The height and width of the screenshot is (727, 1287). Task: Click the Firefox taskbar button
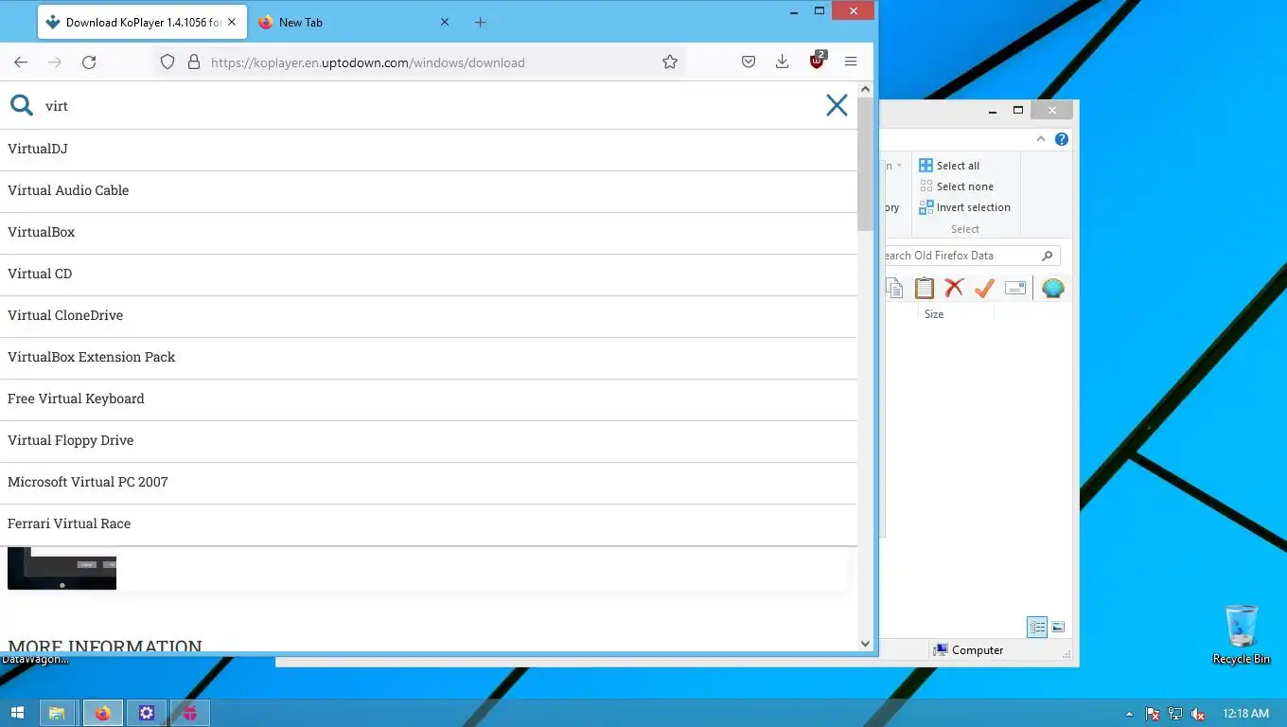[x=102, y=713]
